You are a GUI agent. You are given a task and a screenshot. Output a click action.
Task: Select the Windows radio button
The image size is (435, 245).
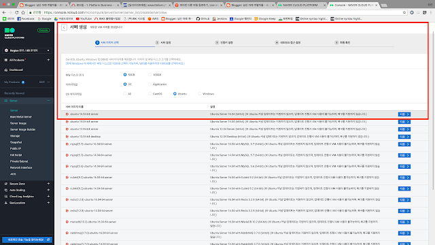(200, 94)
